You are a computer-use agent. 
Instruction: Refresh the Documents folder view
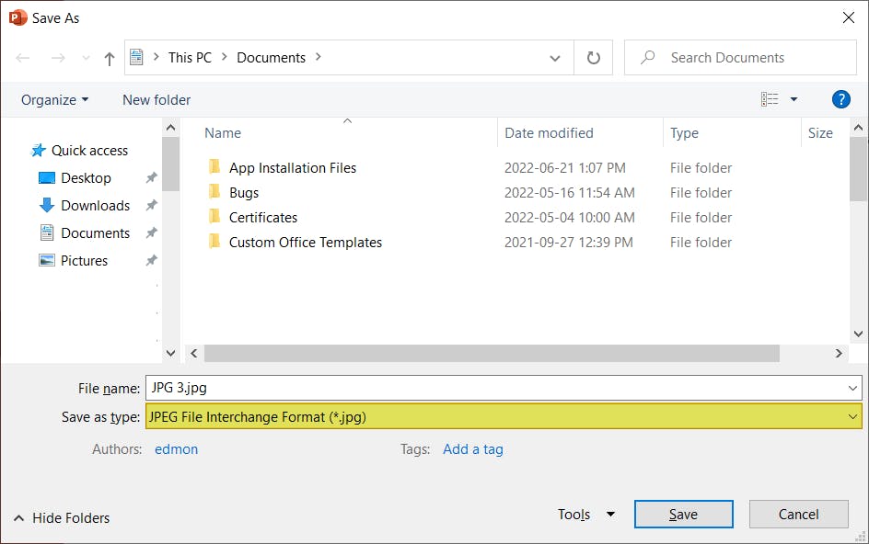[593, 57]
